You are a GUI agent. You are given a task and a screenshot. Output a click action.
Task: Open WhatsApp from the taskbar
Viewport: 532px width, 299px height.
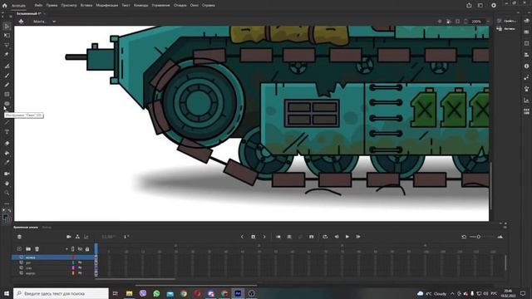click(156, 293)
